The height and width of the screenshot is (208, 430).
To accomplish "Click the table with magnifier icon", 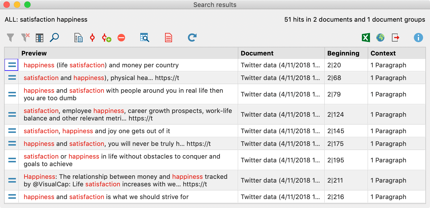I will pyautogui.click(x=145, y=38).
